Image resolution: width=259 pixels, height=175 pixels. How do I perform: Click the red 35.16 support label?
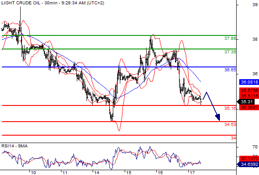(x=230, y=108)
